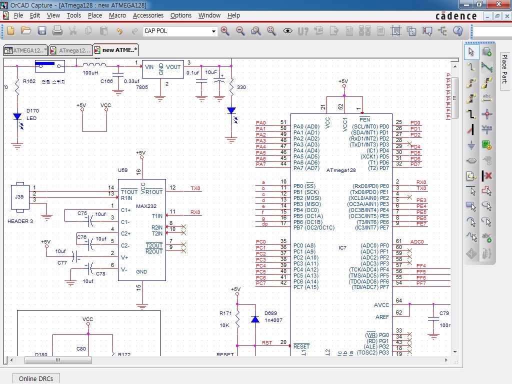The width and height of the screenshot is (512, 384).
Task: Click the eye (fisheye view) toolbar icon
Action: coord(287,31)
